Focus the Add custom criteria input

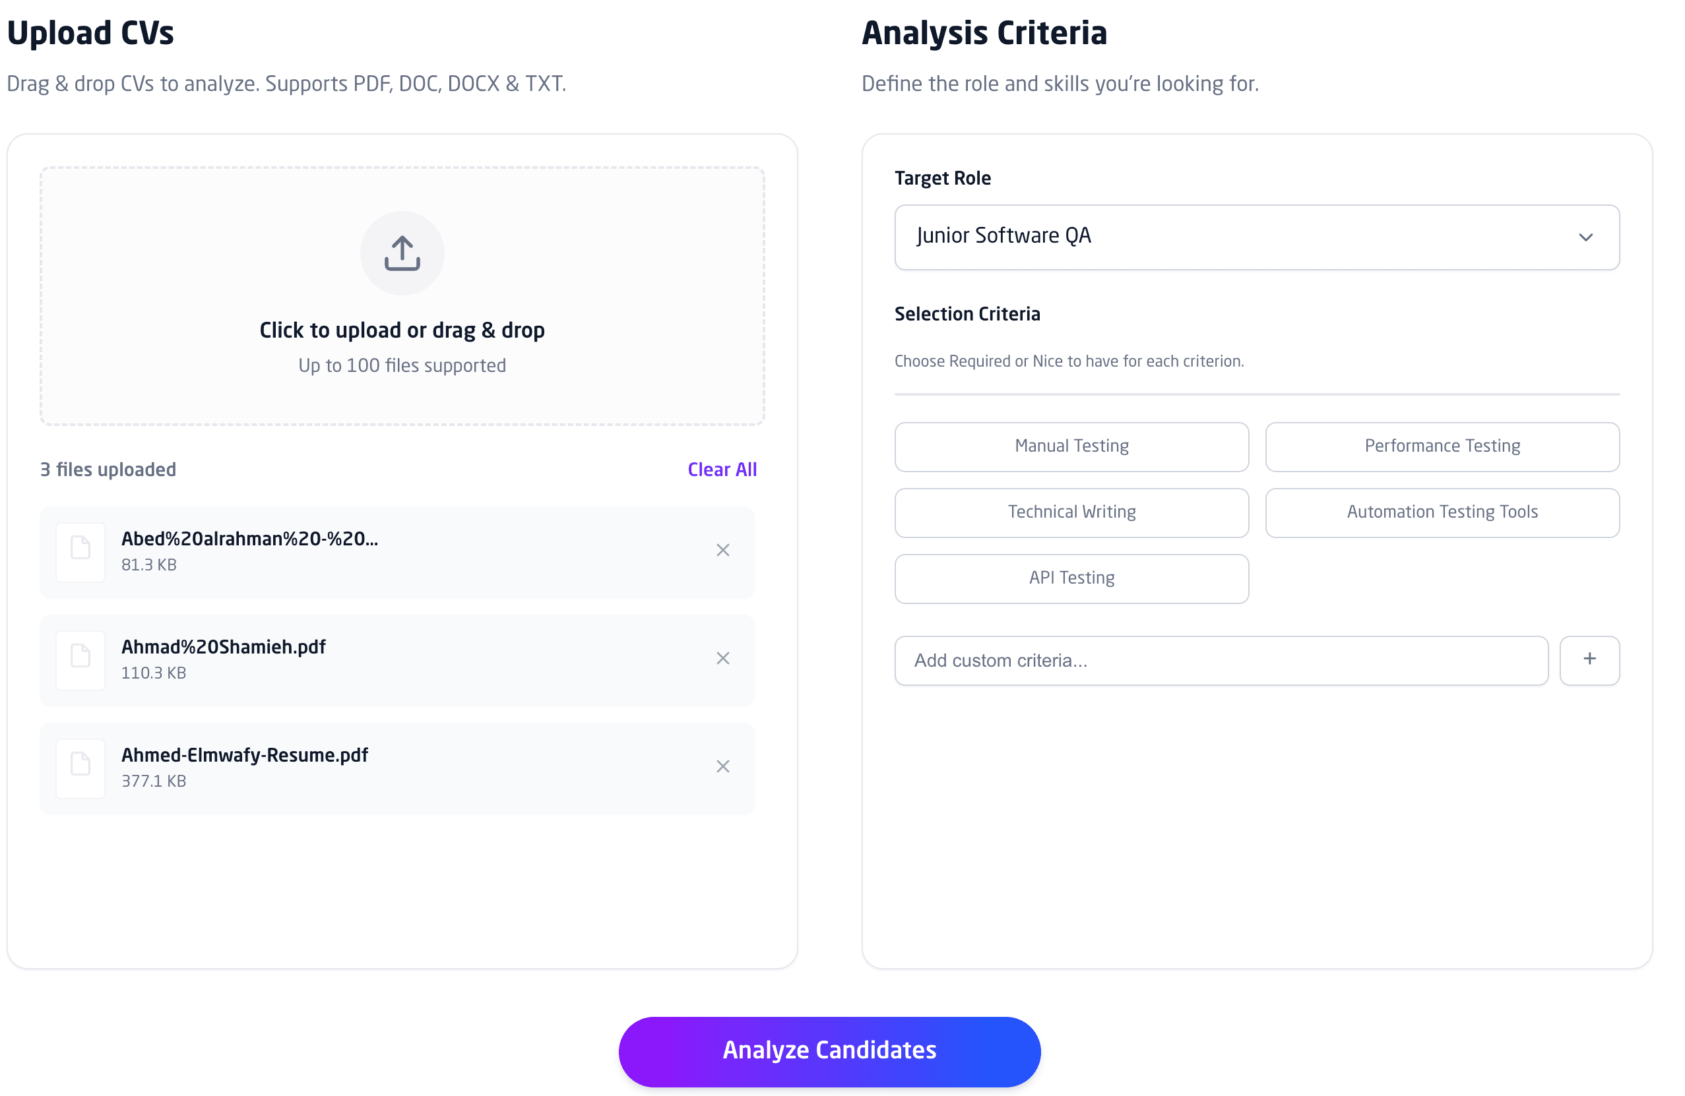coord(1221,660)
